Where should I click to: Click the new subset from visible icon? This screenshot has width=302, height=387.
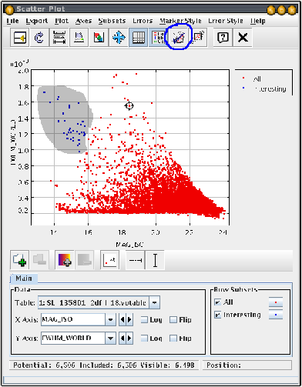click(199, 38)
